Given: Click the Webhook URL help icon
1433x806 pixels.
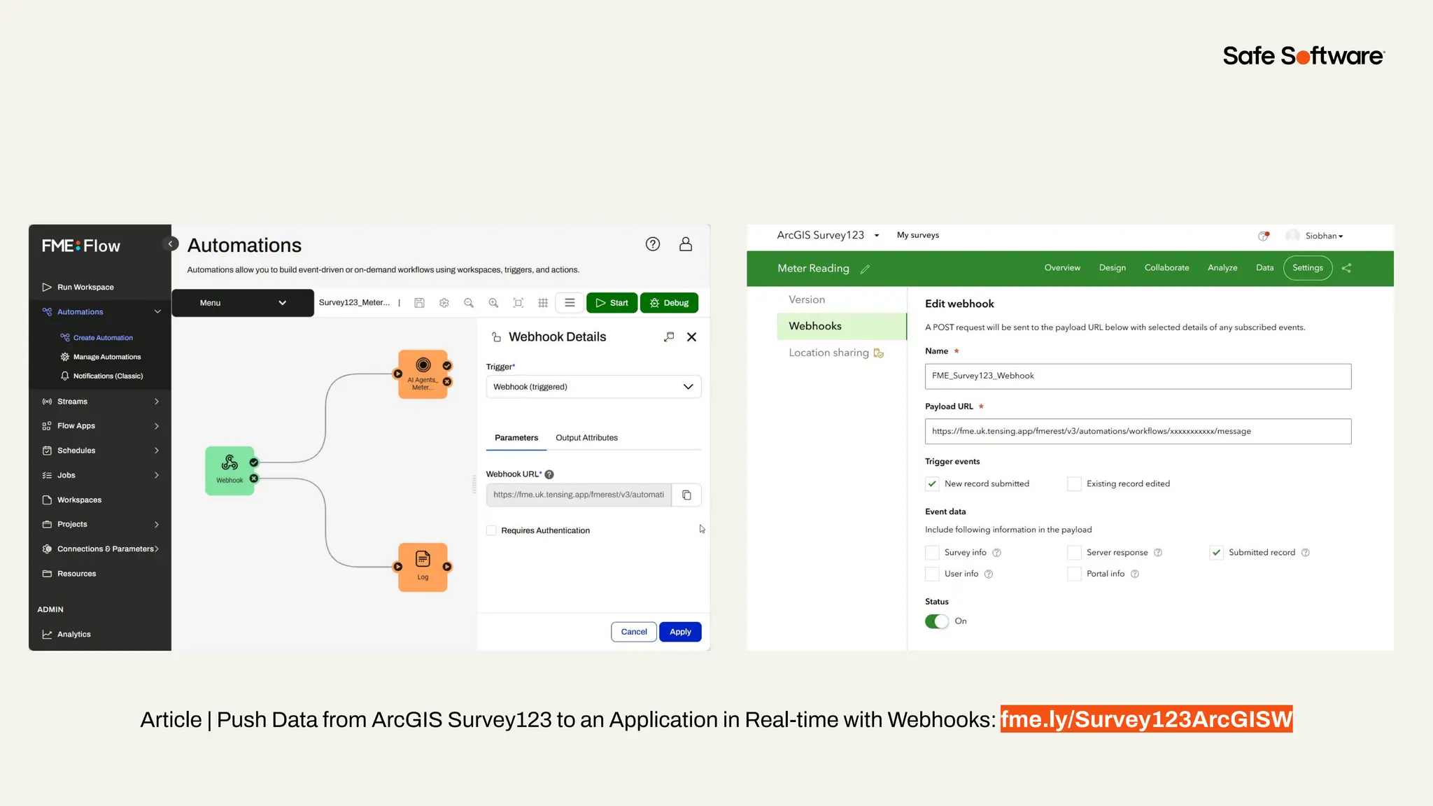Looking at the screenshot, I should click(549, 474).
